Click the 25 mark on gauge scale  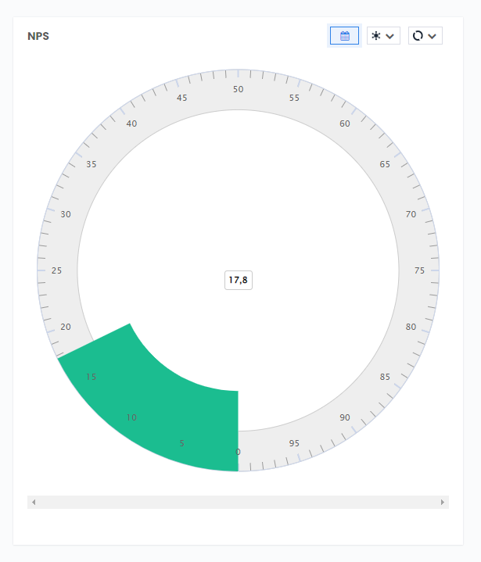(56, 270)
